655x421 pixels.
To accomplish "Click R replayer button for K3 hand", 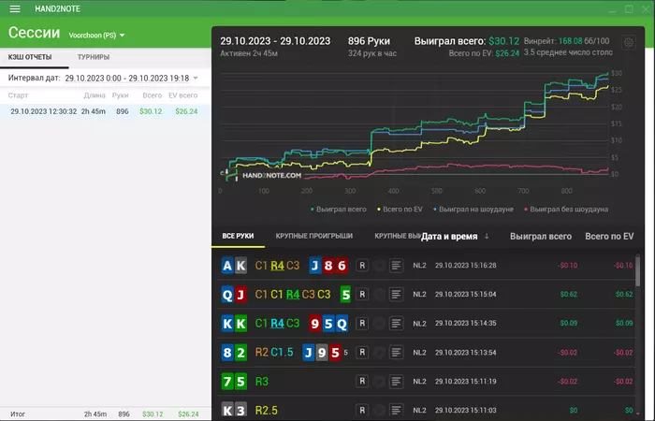I will pos(362,410).
